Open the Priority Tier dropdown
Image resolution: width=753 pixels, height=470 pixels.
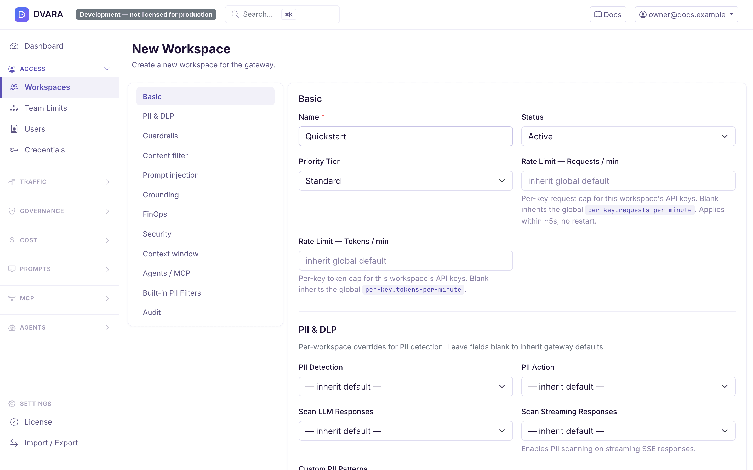point(406,181)
